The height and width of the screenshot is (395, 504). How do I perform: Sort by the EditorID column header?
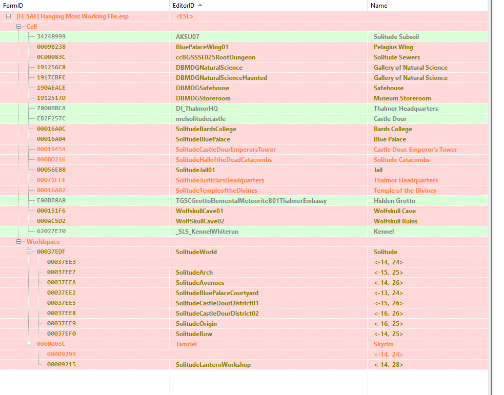click(x=268, y=6)
